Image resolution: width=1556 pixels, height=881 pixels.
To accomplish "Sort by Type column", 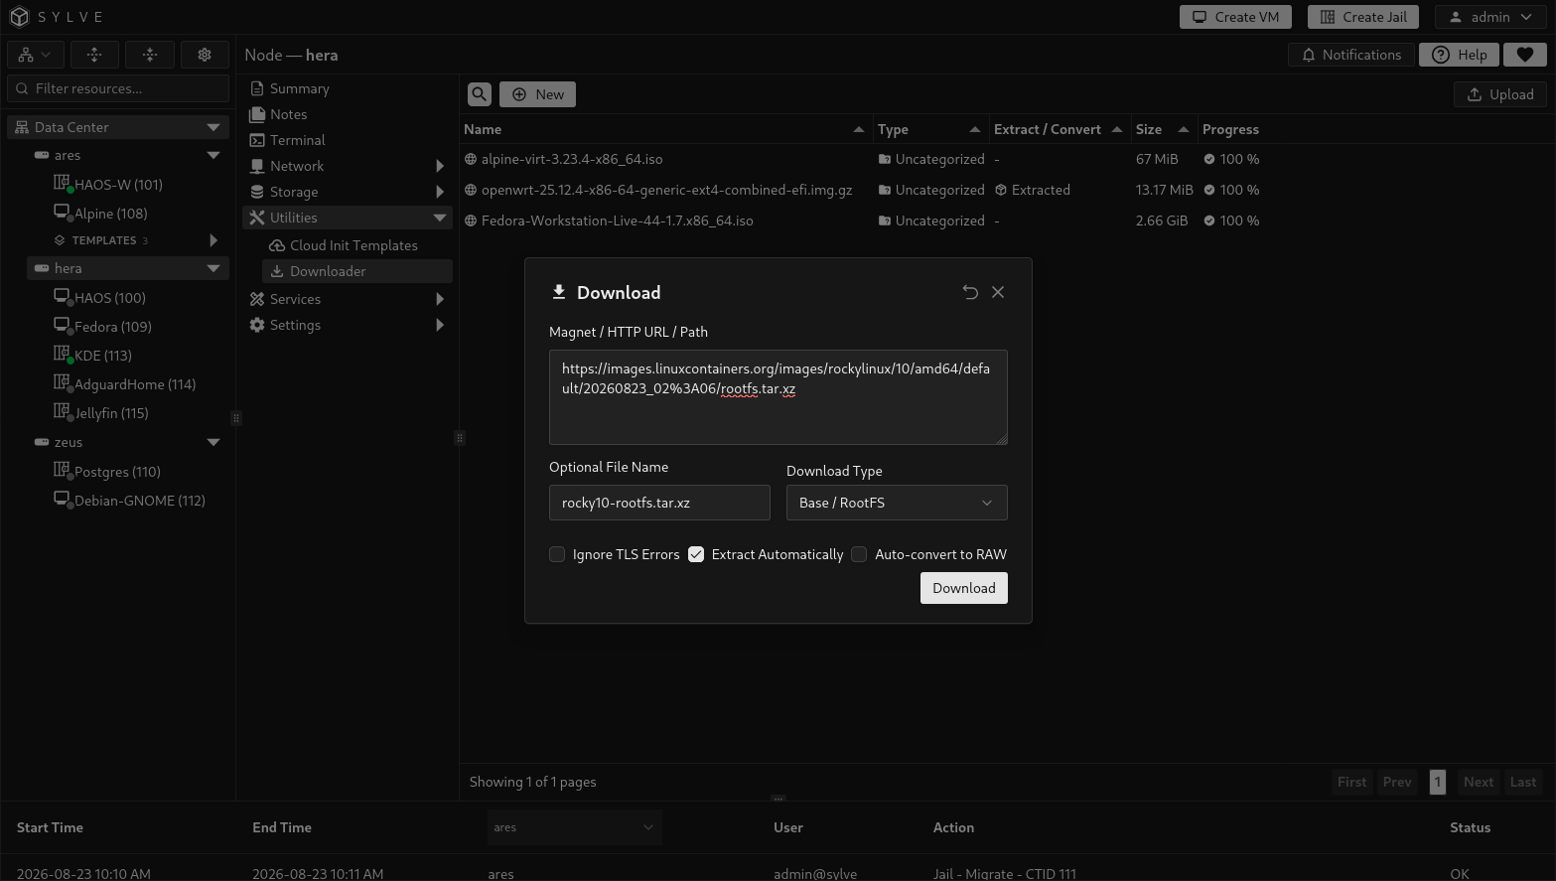I will (929, 129).
